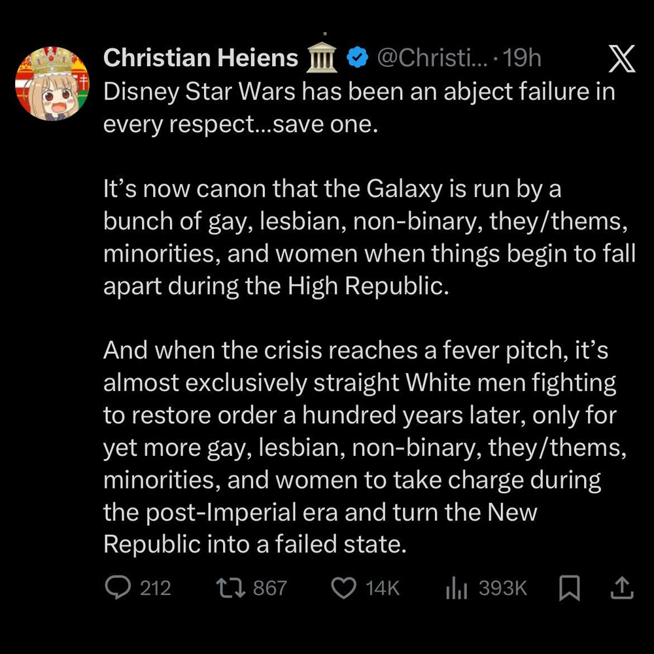Click the 393K views count
Viewport: 654px width, 654px height.
pos(502,588)
